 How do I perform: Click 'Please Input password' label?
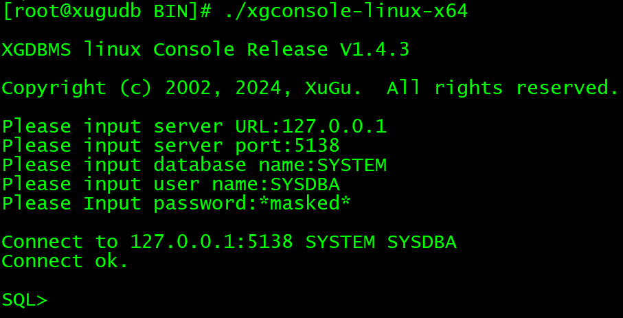point(129,204)
